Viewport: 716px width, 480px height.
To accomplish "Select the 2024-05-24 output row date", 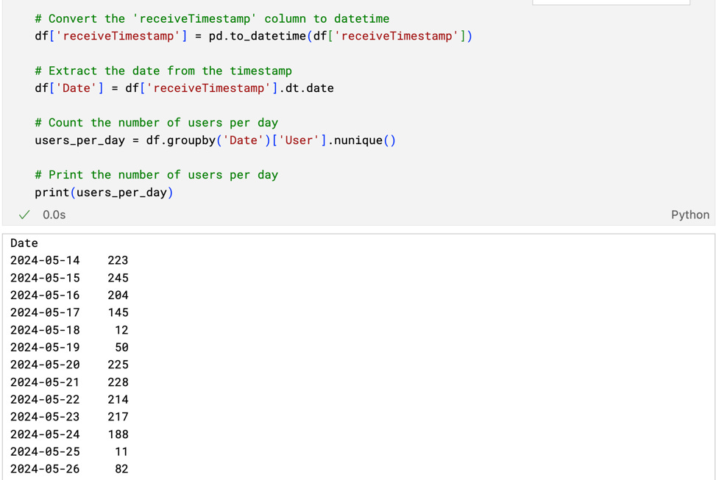I will pyautogui.click(x=45, y=434).
